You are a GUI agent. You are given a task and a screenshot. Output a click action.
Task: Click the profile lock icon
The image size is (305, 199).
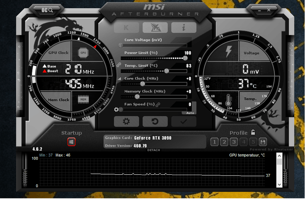(x=253, y=132)
